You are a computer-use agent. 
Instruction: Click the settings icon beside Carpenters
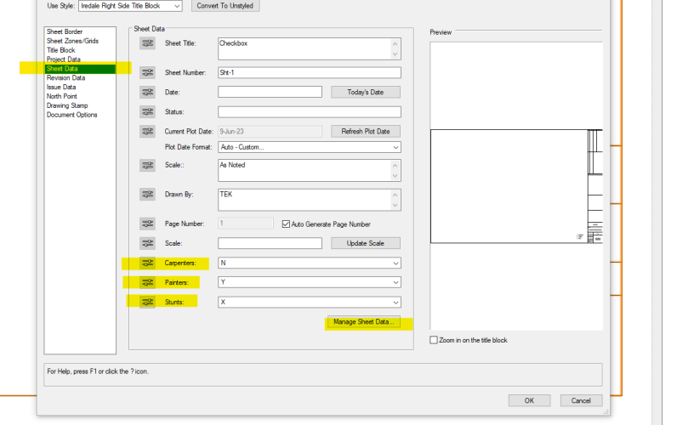148,263
